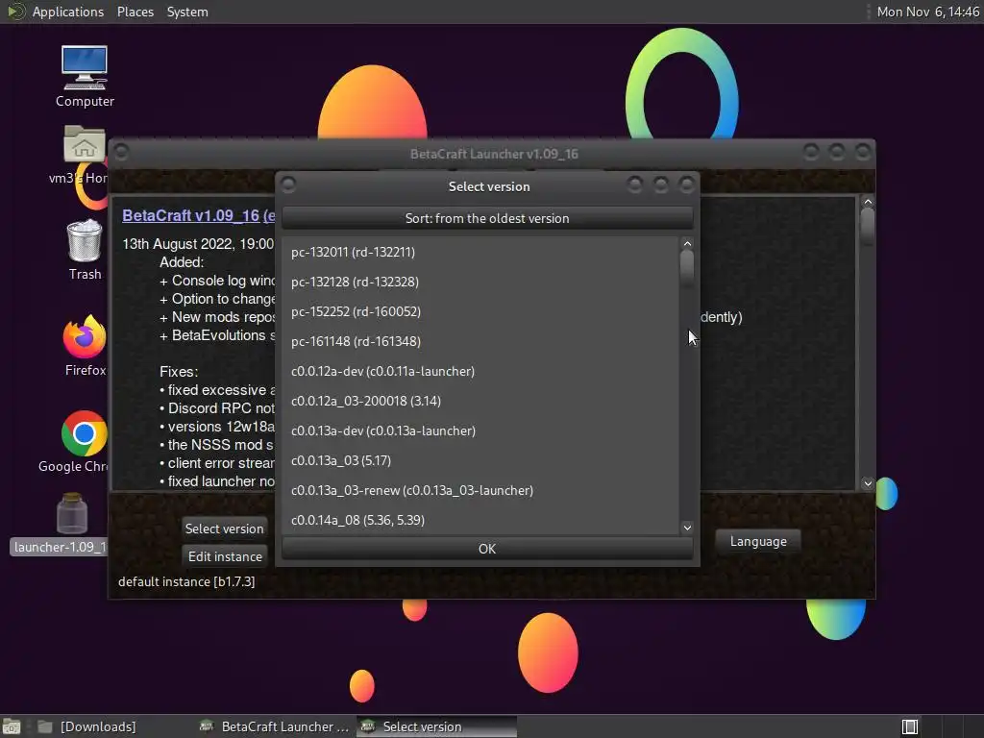Viewport: 984px width, 738px height.
Task: Click version list scrollbar up arrow
Action: point(687,243)
